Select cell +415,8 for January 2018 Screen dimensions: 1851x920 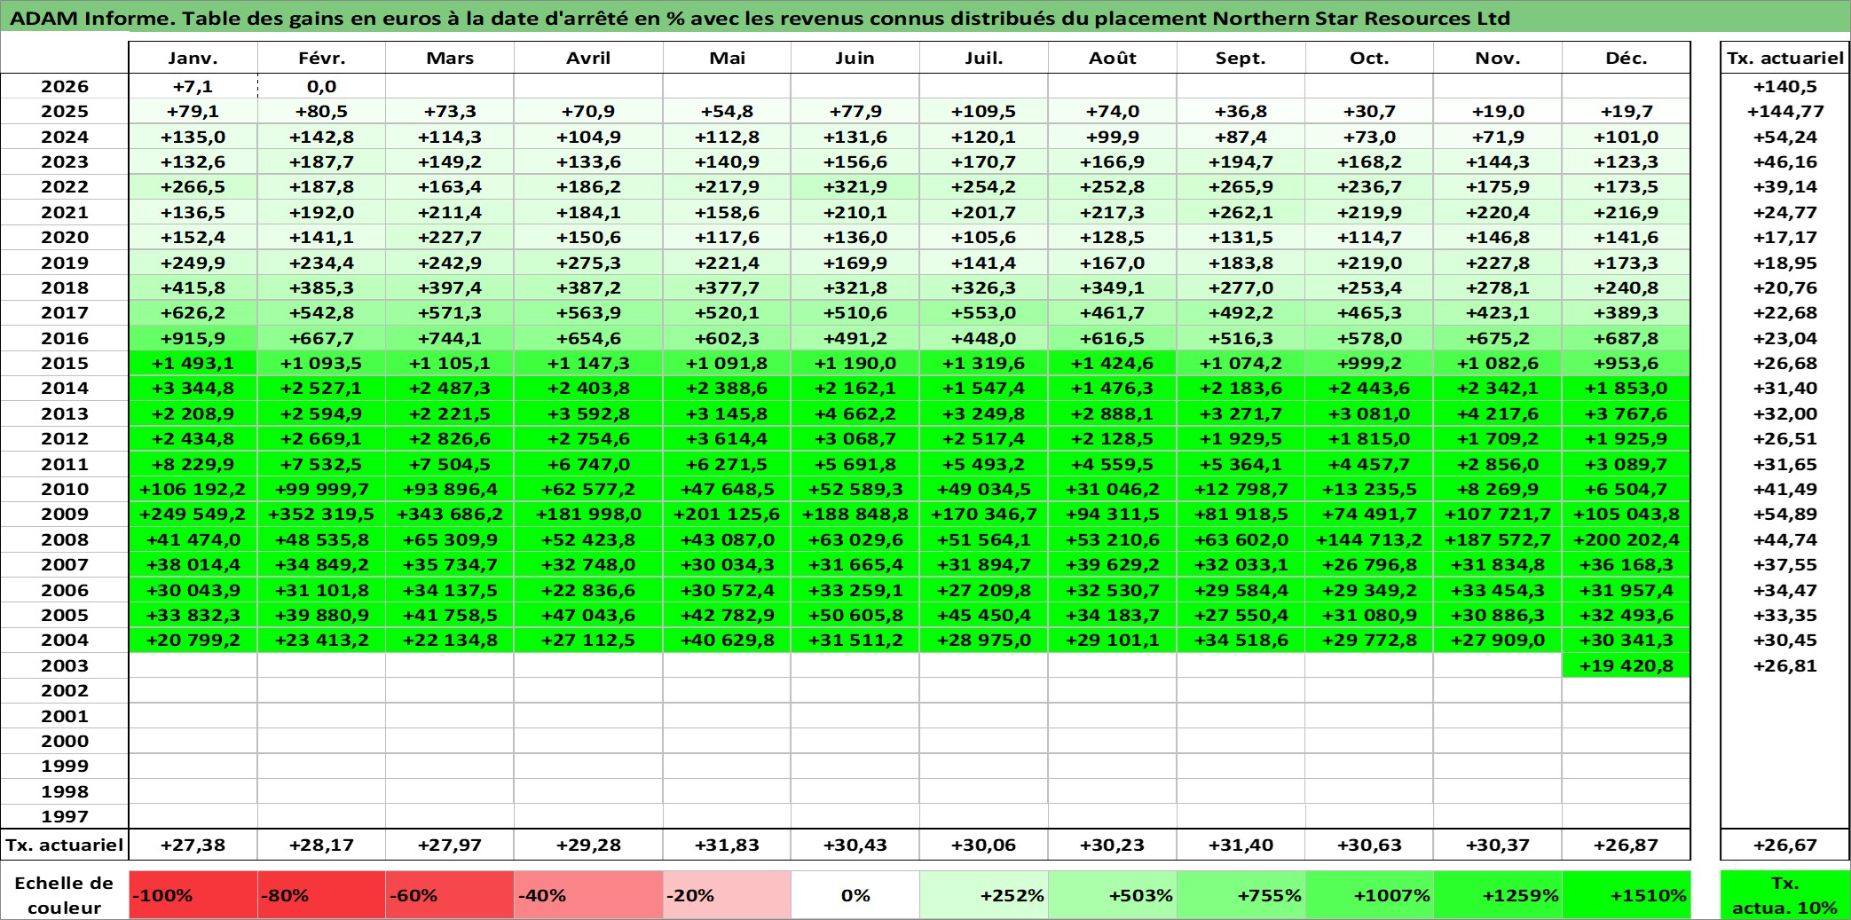(x=193, y=287)
